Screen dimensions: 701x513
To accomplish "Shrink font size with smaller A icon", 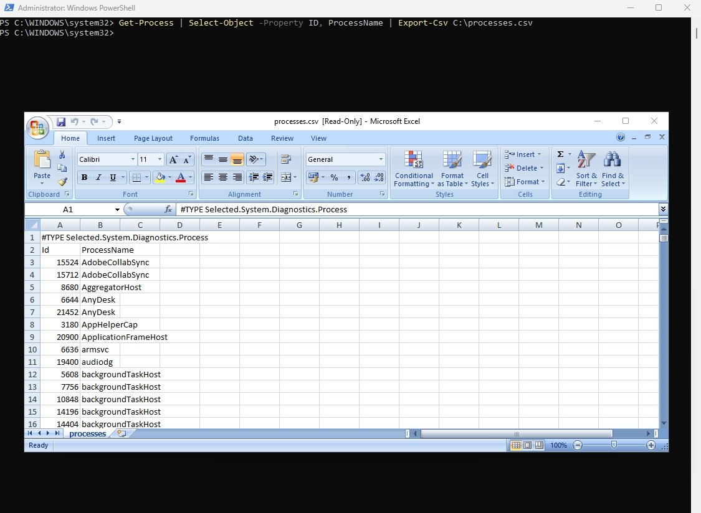I will (187, 159).
